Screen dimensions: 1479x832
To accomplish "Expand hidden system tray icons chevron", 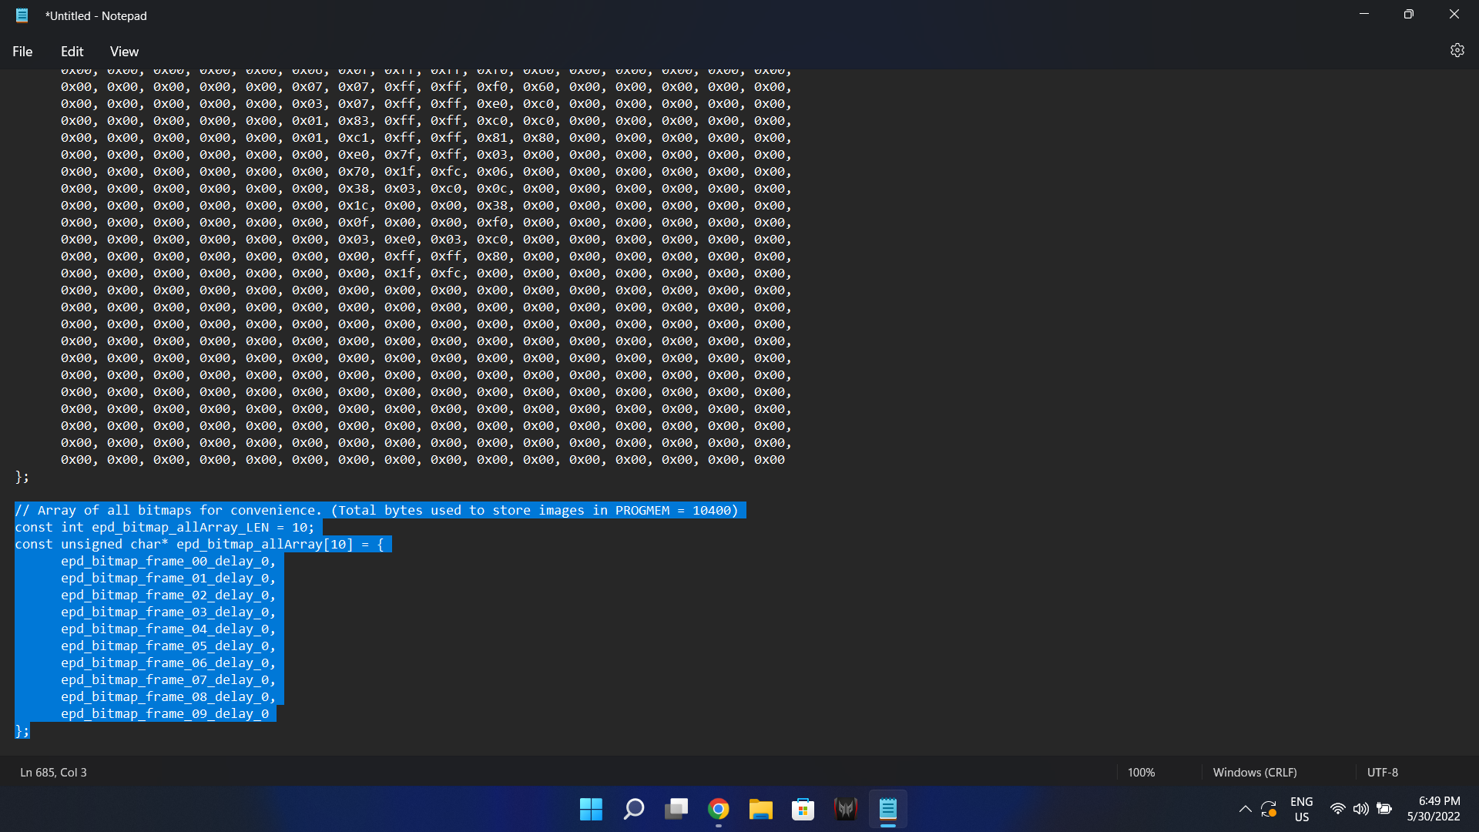I will [1245, 809].
